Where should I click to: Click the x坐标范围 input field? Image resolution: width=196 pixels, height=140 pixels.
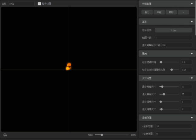click(173, 126)
